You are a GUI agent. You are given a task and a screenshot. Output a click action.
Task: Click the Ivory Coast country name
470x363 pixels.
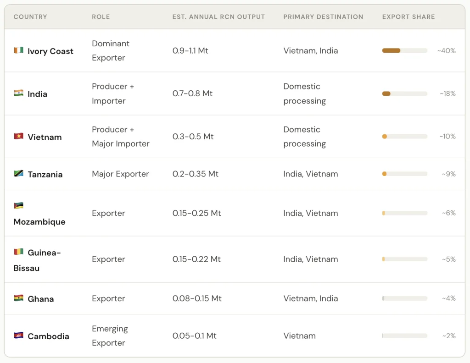(50, 51)
